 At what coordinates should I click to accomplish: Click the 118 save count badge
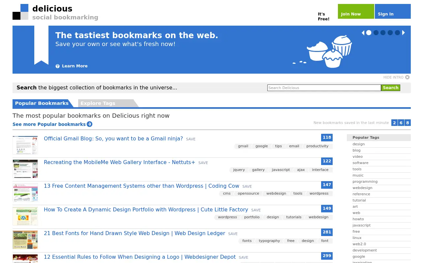coord(327,137)
